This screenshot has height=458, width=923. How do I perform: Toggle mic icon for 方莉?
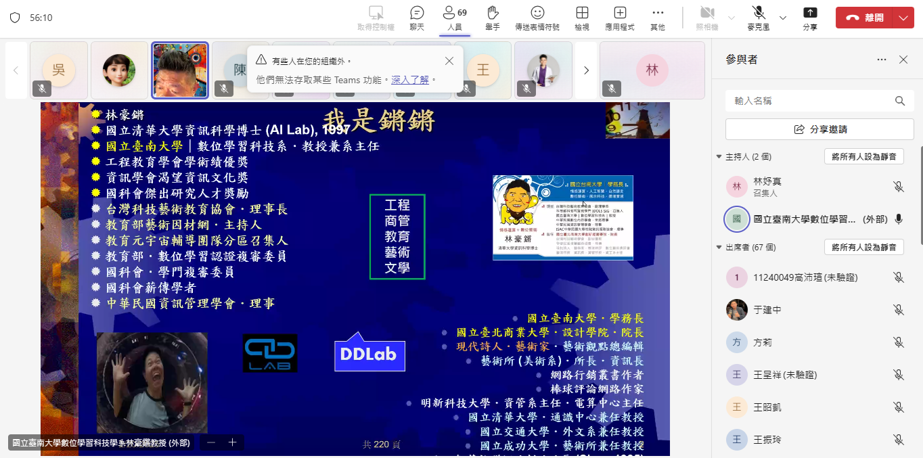(x=899, y=342)
